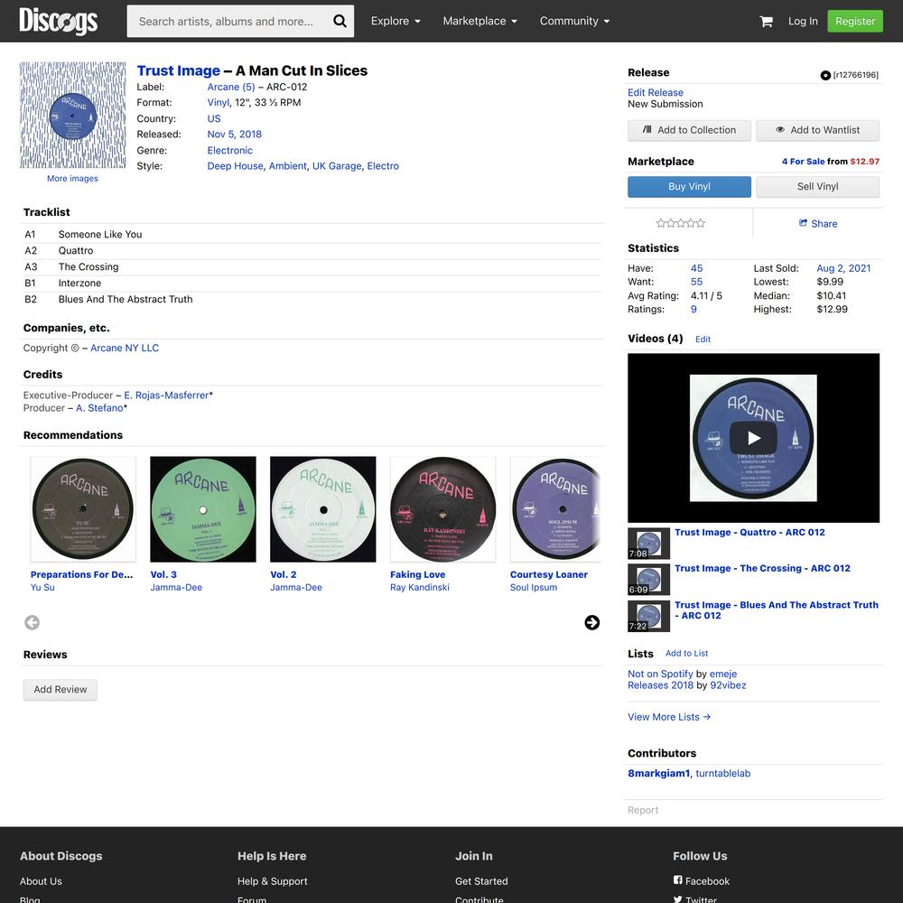Screen dimensions: 903x903
Task: Click the Ratings count 9
Action: [694, 309]
